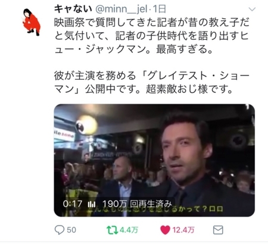
Task: View the 50 replies count
Action: [71, 230]
